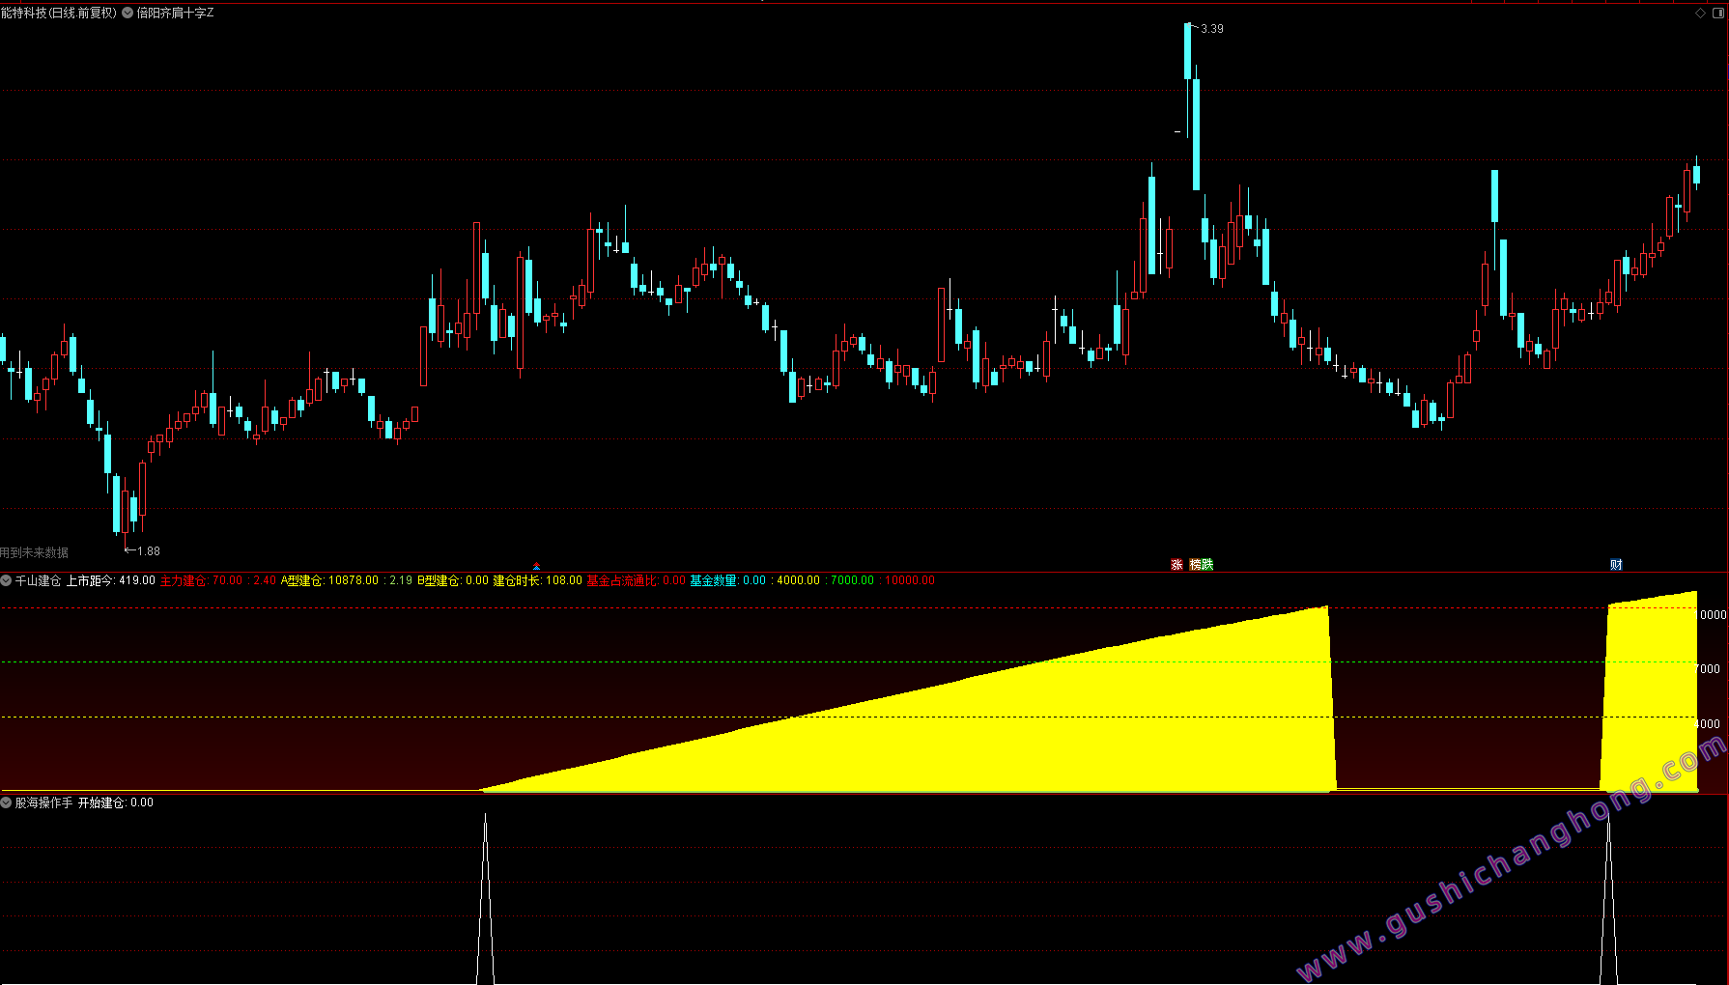Click the 基金数量: 0.00 value
This screenshot has width=1729, height=985.
pyautogui.click(x=727, y=580)
